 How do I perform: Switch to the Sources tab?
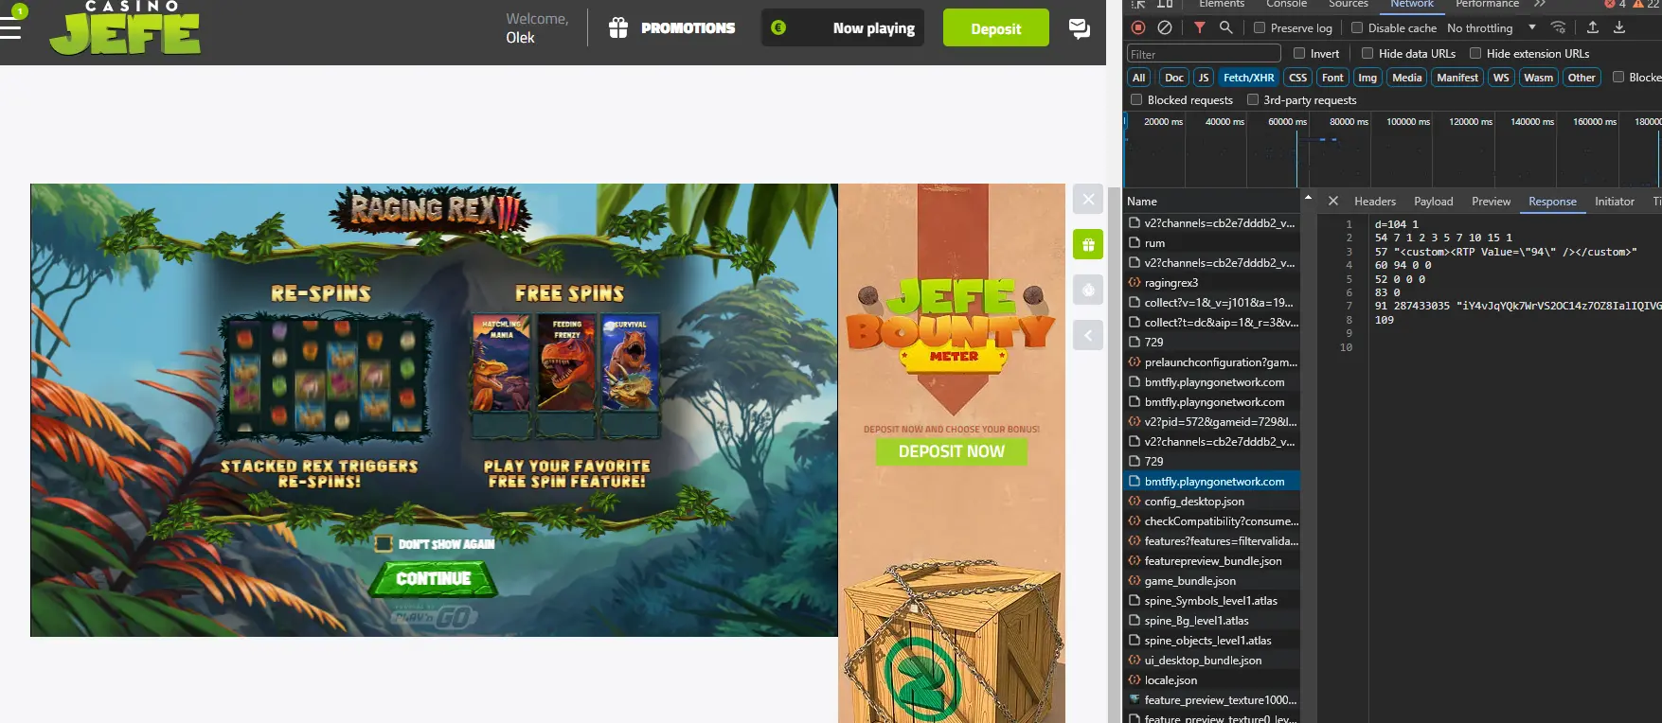pos(1349,4)
